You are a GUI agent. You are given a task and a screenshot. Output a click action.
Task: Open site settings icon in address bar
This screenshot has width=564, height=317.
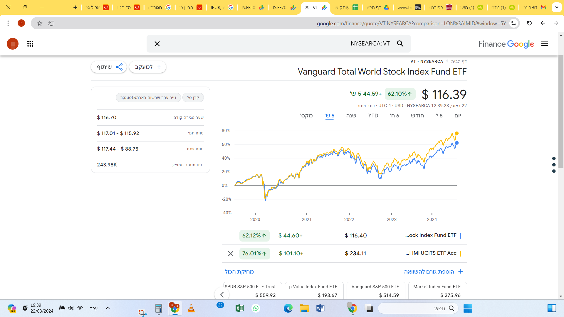click(x=513, y=23)
